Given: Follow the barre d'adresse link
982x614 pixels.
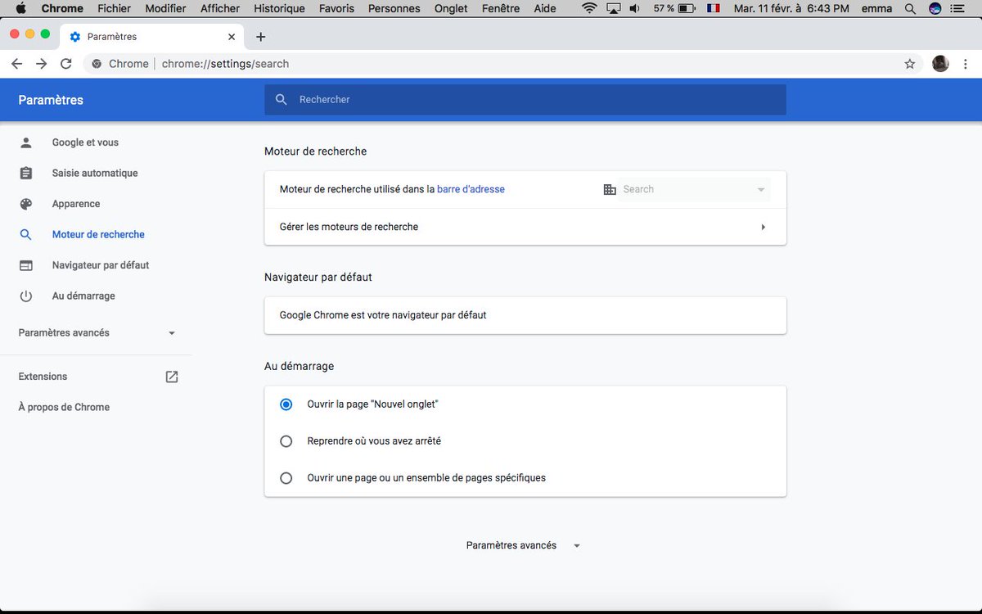Looking at the screenshot, I should tap(471, 189).
